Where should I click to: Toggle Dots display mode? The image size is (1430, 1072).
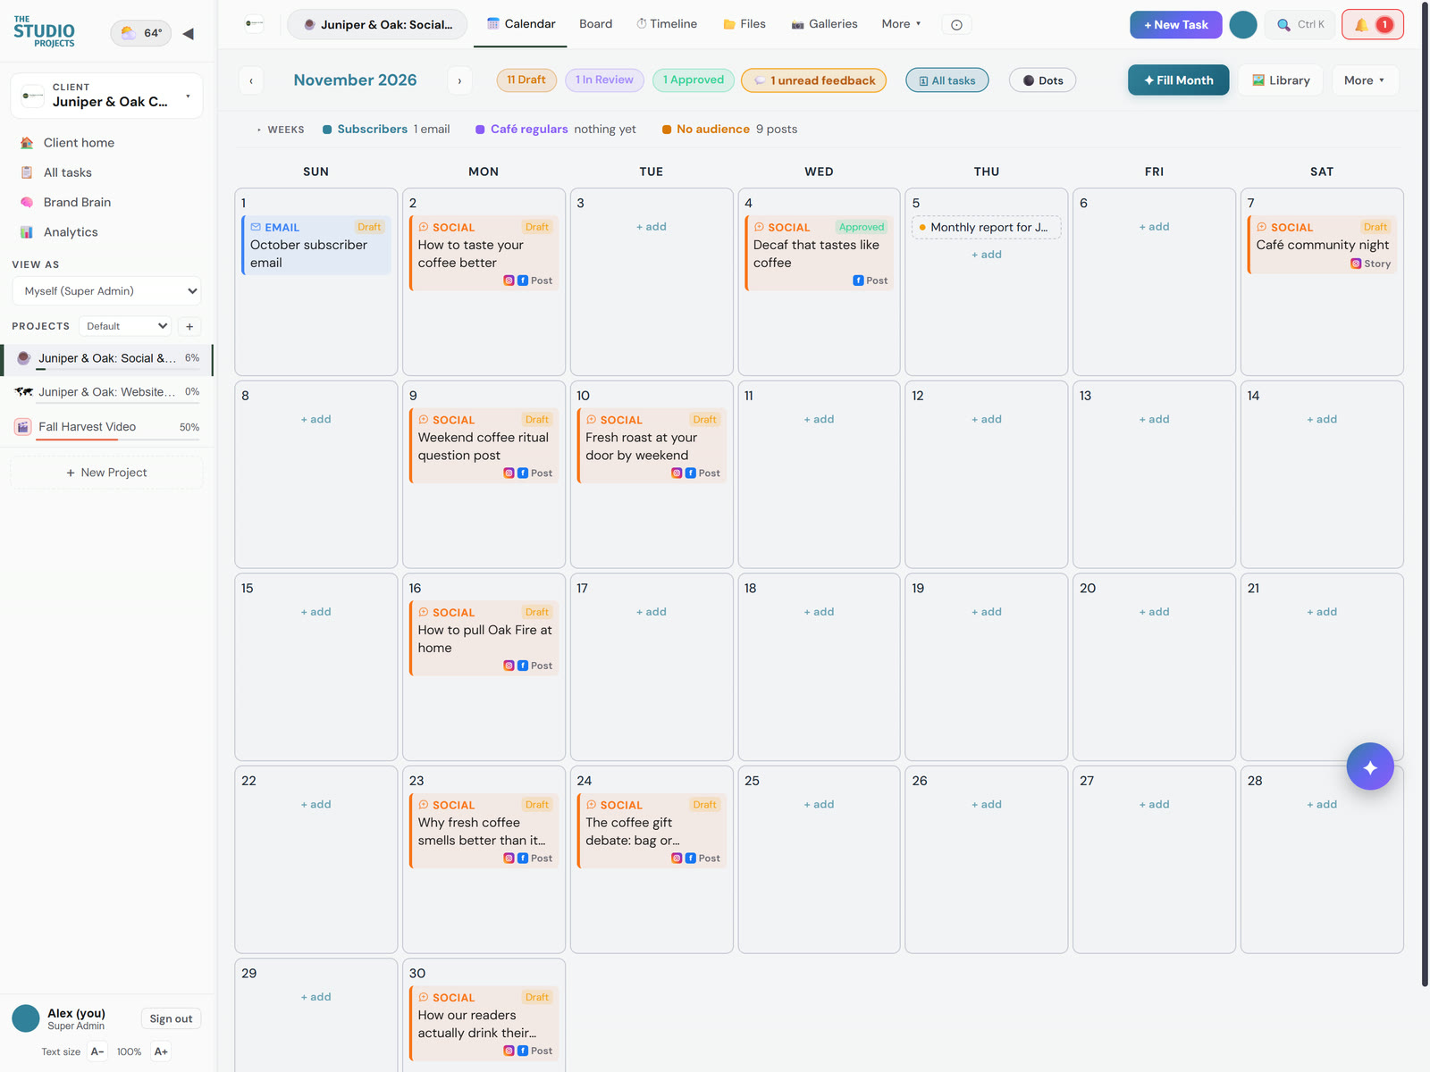click(1042, 80)
